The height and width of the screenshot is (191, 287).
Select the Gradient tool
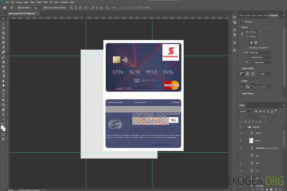click(x=3, y=76)
